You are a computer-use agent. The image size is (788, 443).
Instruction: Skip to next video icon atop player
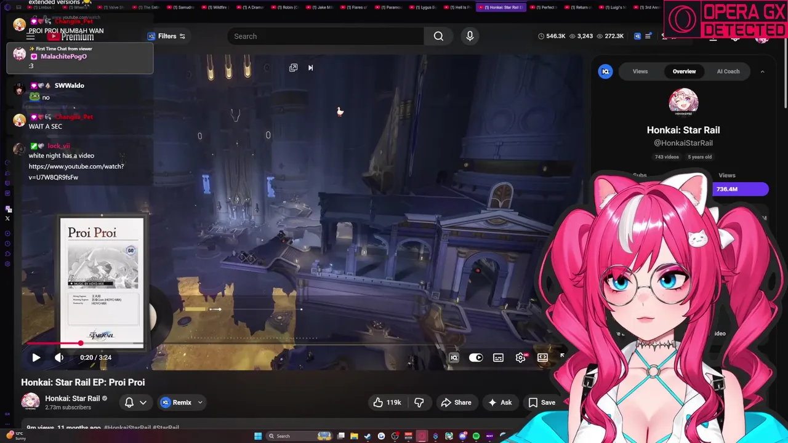coord(310,68)
